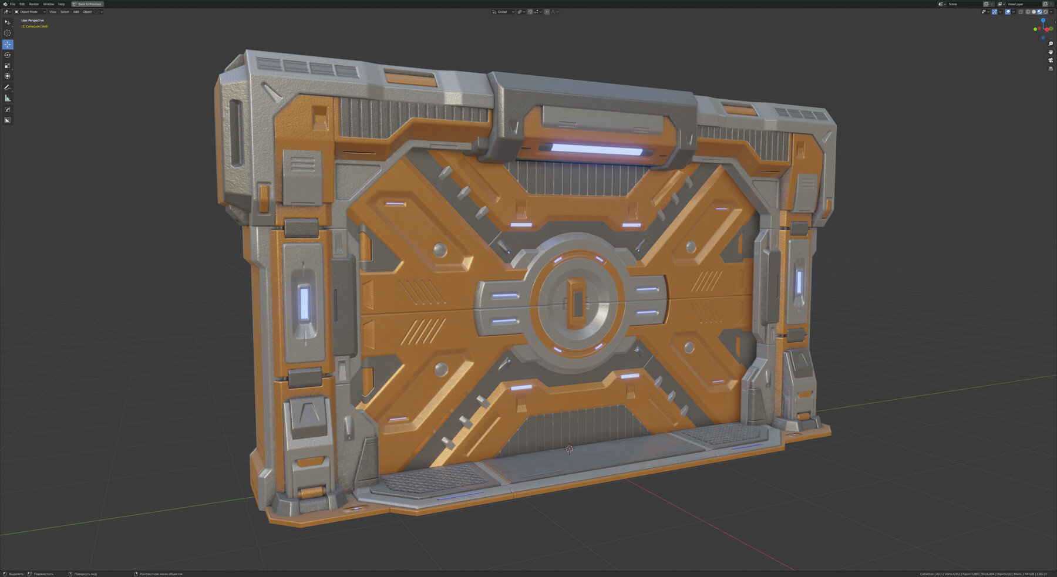Viewport: 1057px width, 577px height.
Task: Click the Back to Previous button
Action: [87, 4]
